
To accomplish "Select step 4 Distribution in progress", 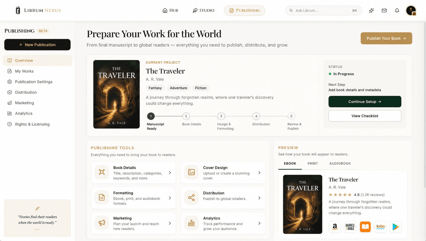I will [x=256, y=116].
